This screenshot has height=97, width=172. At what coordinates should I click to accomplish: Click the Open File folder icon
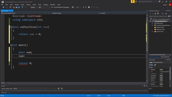14,7
